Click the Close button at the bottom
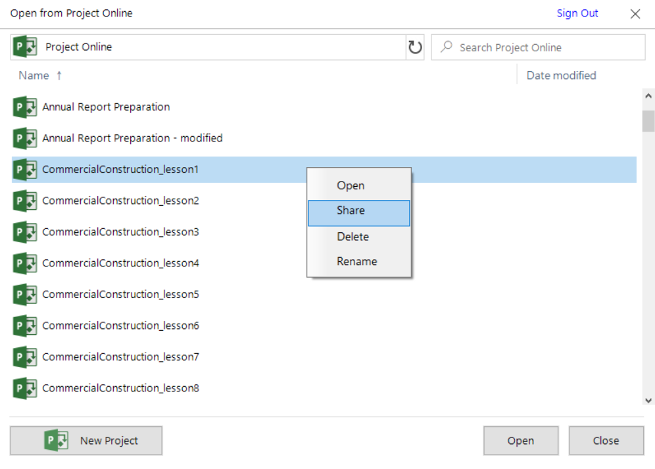This screenshot has width=655, height=469. (606, 441)
